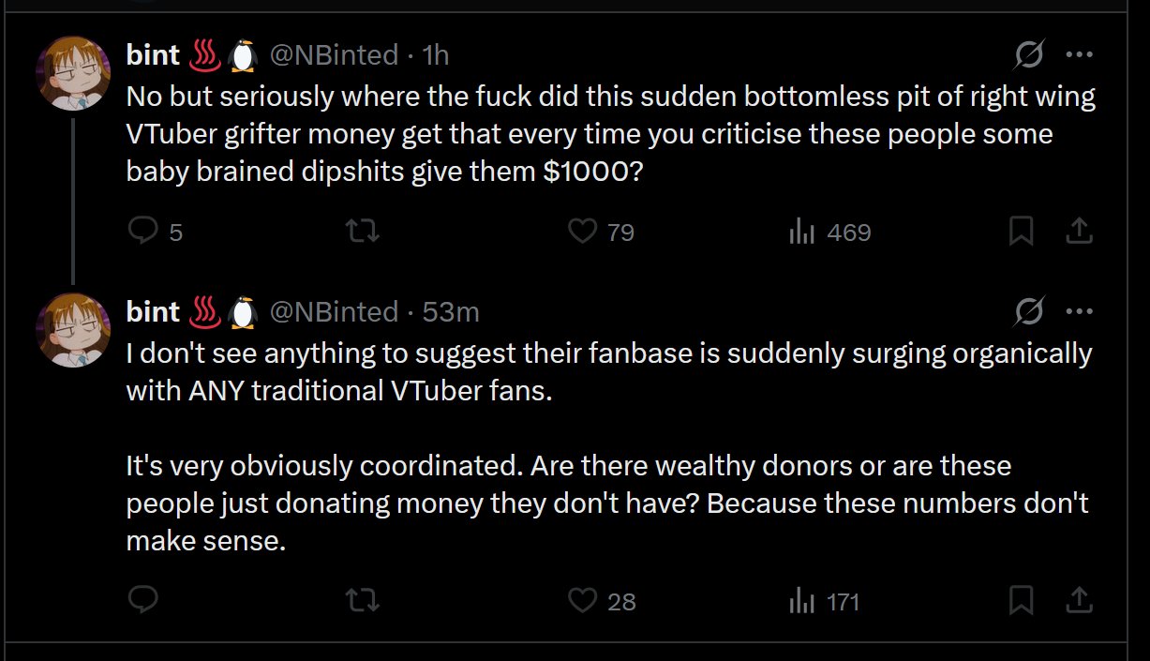1150x661 pixels.
Task: Open the more options menu on second tweet
Action: 1080,311
